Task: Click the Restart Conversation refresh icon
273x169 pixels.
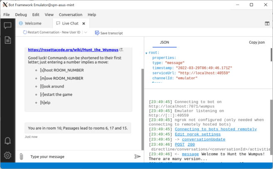Action: (x=25, y=32)
